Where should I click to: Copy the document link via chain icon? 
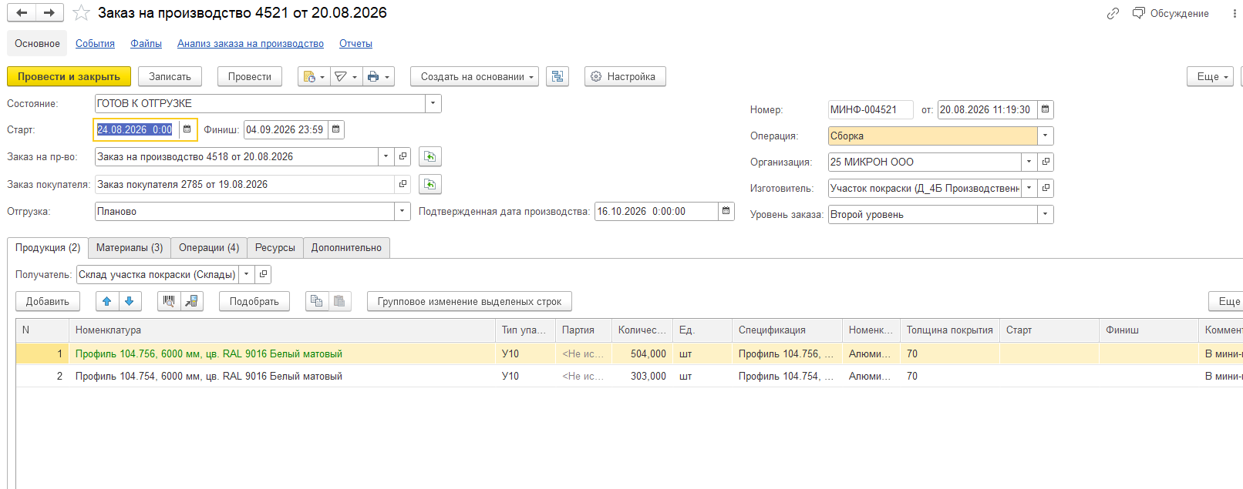(x=1113, y=13)
